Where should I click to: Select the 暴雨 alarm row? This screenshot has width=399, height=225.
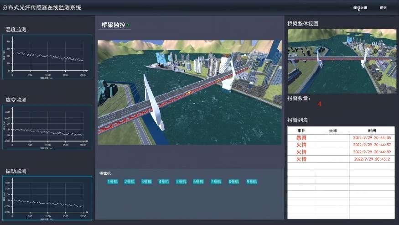pyautogui.click(x=341, y=137)
